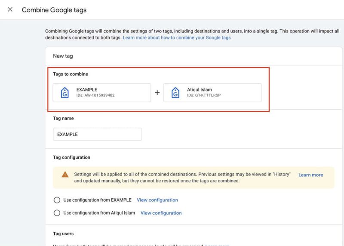Image resolution: width=344 pixels, height=246 pixels.
Task: Click the settings warning message text
Action: tap(182, 178)
